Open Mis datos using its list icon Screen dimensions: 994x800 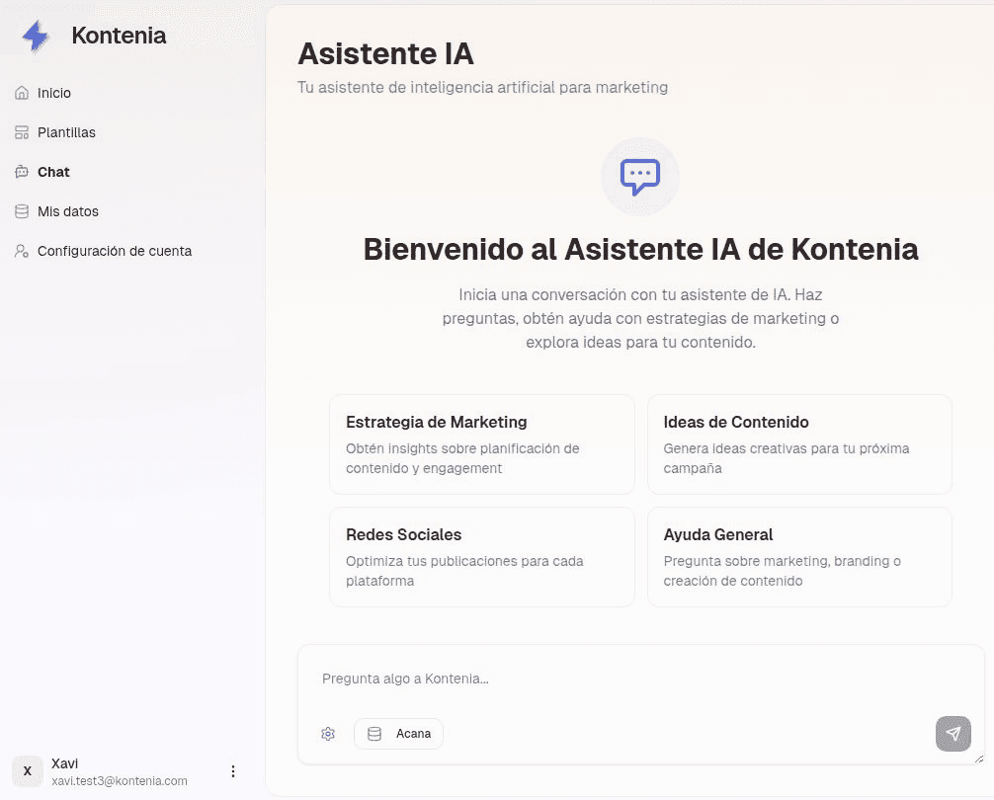coord(21,211)
